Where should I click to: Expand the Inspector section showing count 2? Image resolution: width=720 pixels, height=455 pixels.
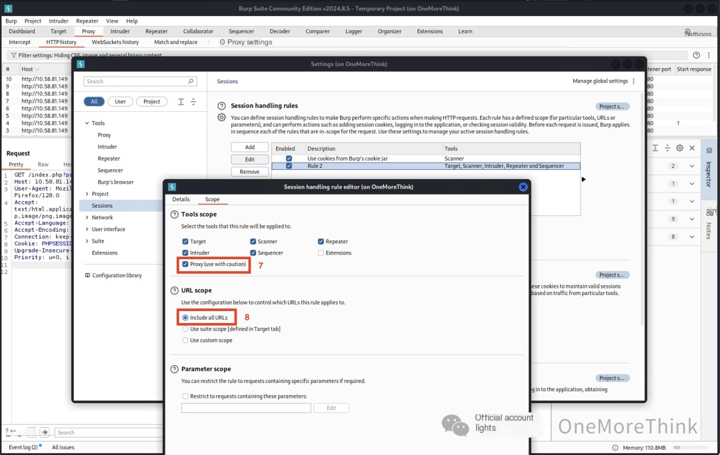click(x=692, y=166)
